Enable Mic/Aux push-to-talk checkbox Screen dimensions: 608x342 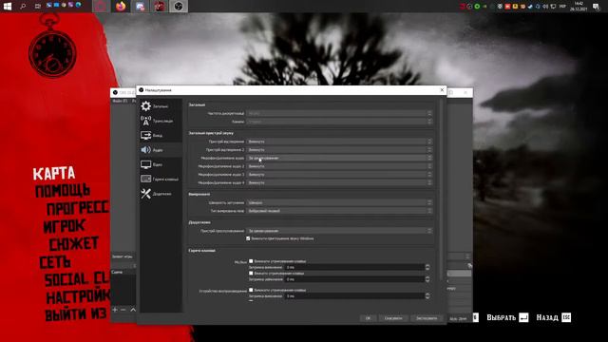251,273
